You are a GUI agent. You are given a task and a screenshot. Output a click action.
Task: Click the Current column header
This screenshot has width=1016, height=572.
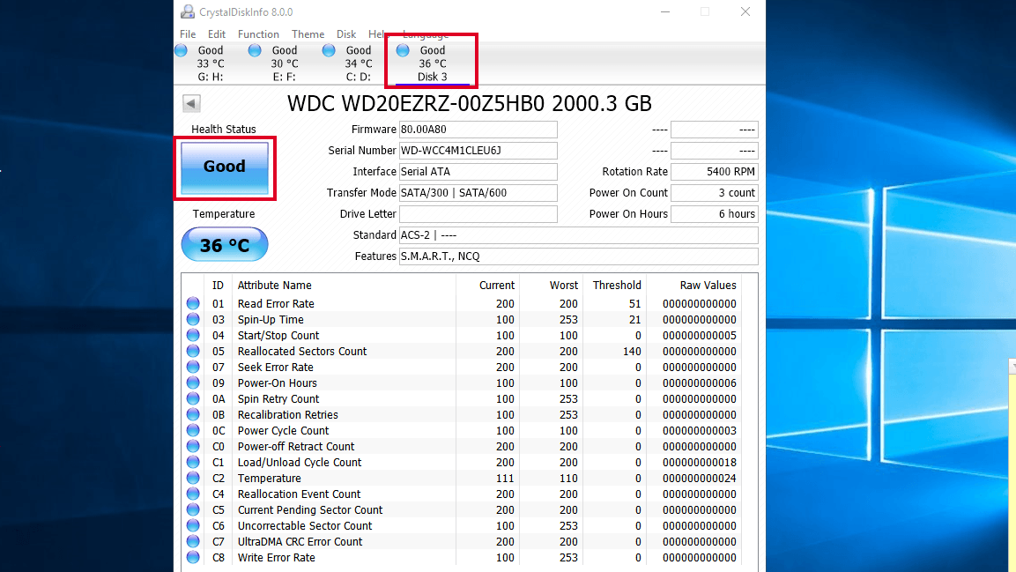pos(496,285)
